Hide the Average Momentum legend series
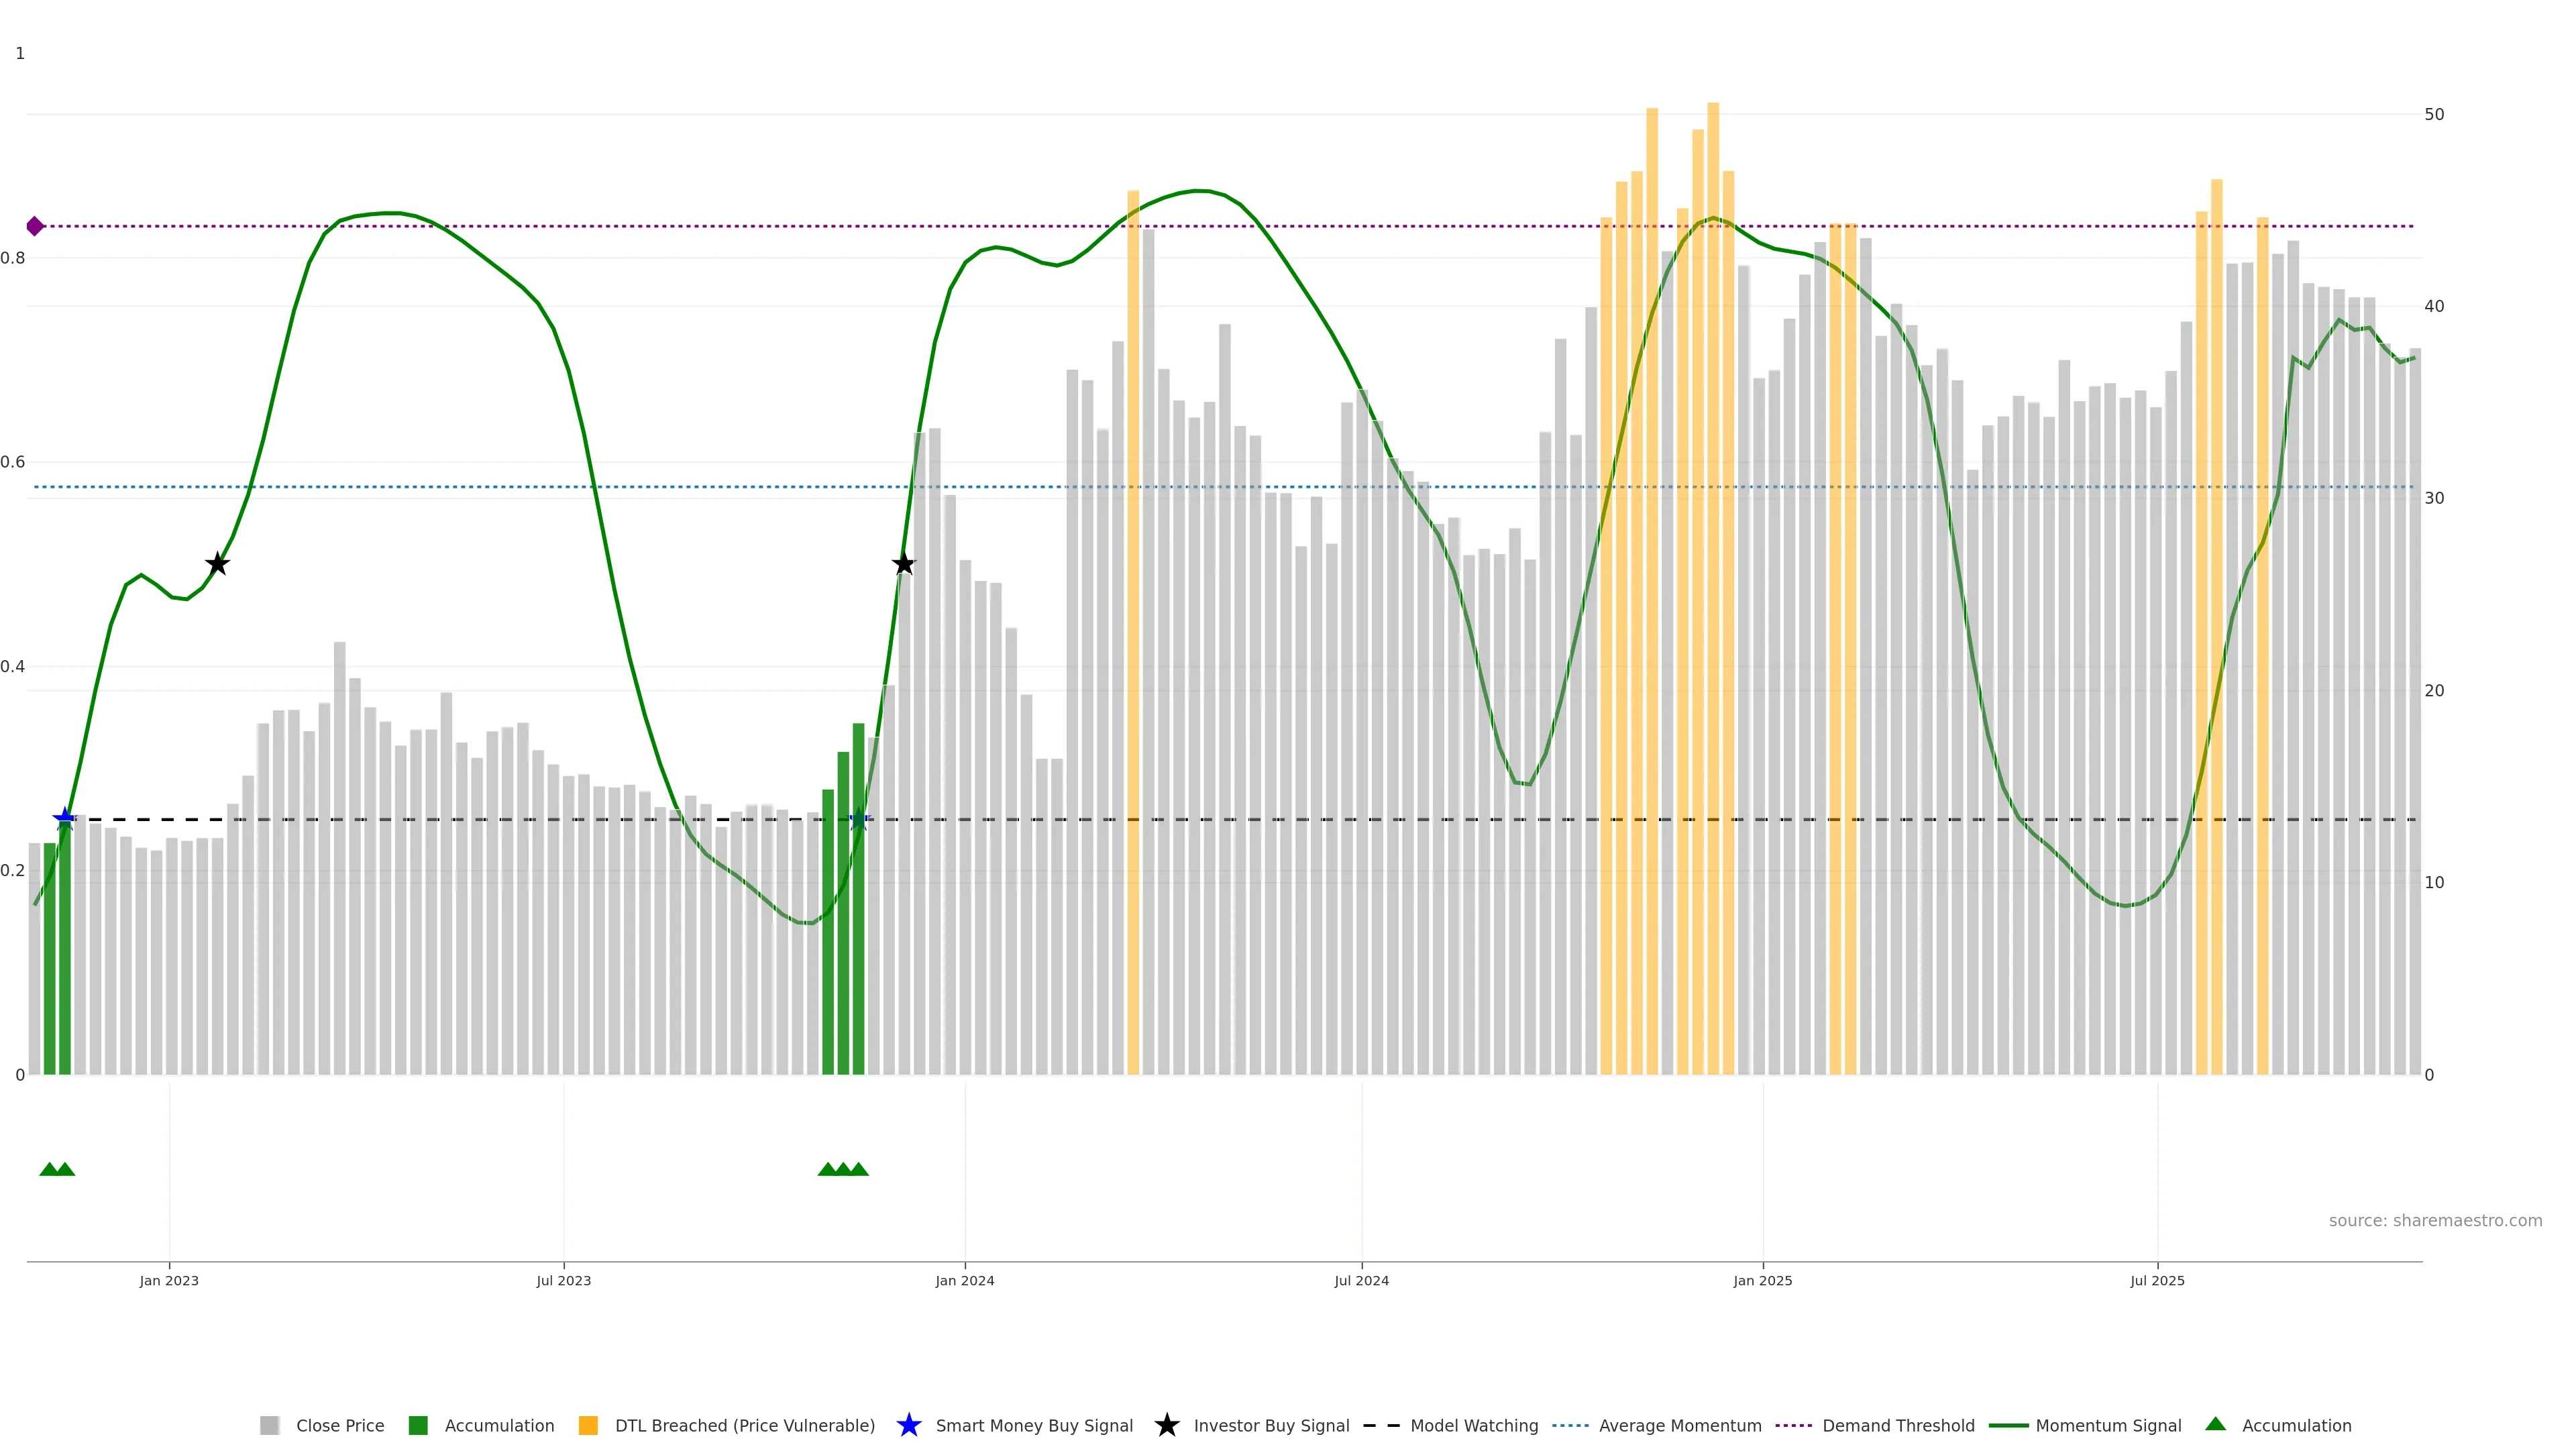The height and width of the screenshot is (1449, 2576). (1679, 1425)
